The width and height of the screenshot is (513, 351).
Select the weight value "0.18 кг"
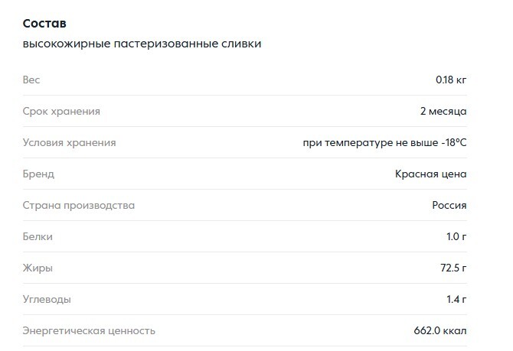tap(451, 80)
